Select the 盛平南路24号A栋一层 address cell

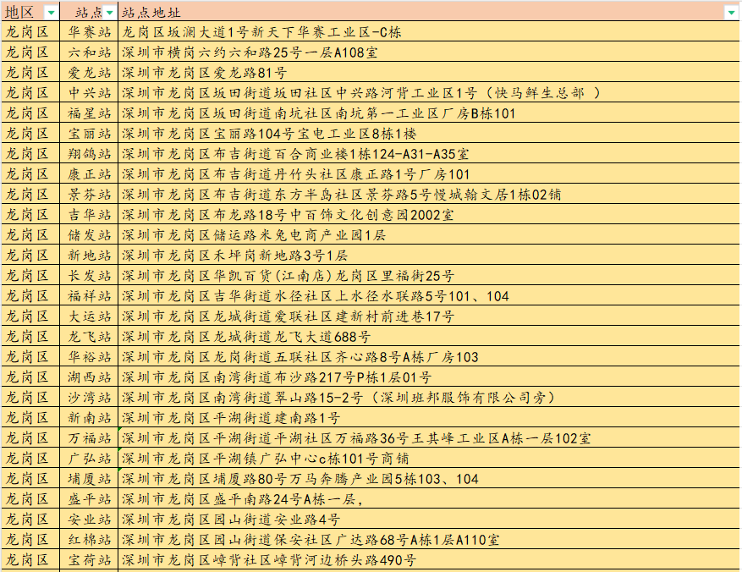pos(429,499)
